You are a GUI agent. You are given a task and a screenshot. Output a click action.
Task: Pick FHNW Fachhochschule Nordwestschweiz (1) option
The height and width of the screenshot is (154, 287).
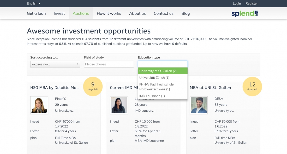[x=163, y=87]
